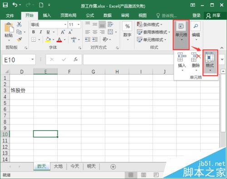This screenshot has width=227, height=179.
Task: Collapse the ribbon with up chevron
Action: 222,48
